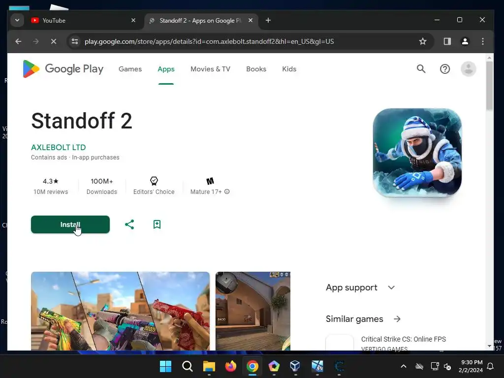Image resolution: width=504 pixels, height=378 pixels.
Task: Expand the App support section
Action: click(x=360, y=287)
